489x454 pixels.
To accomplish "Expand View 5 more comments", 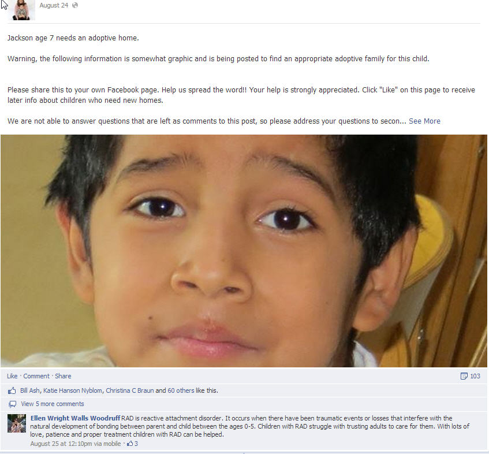I will tap(53, 404).
